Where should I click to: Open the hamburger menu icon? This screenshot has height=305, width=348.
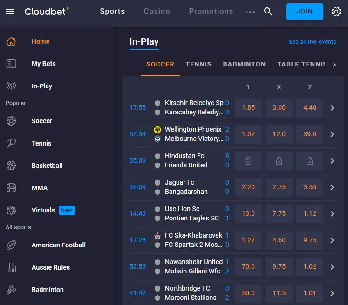(x=10, y=12)
